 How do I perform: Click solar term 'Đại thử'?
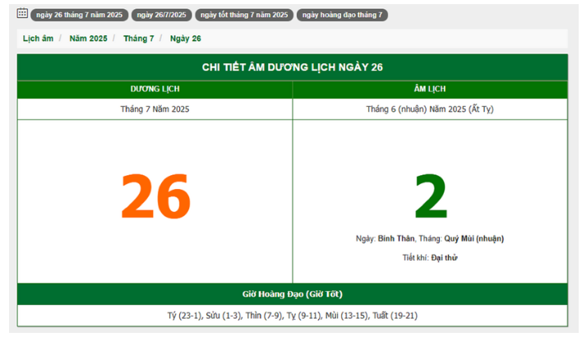444,257
